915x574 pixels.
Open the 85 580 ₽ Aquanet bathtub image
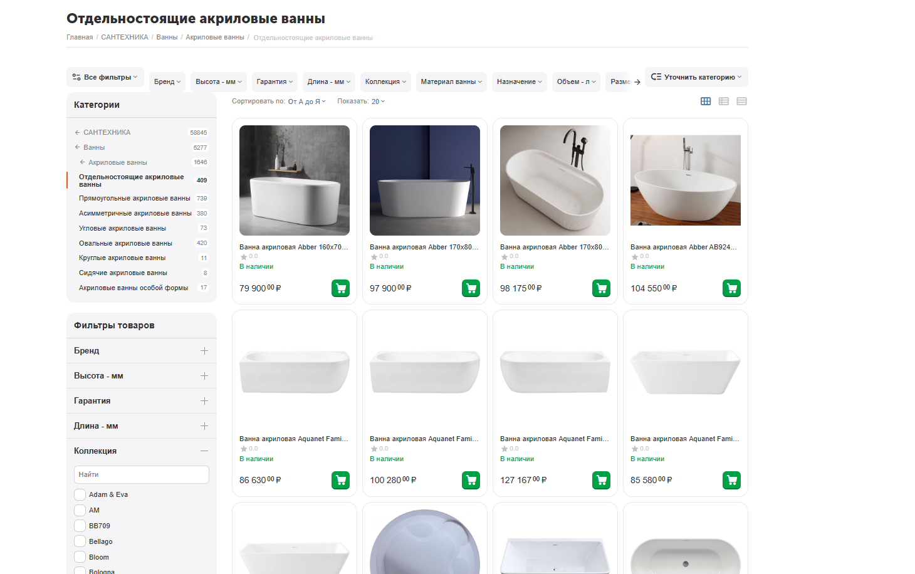point(686,372)
